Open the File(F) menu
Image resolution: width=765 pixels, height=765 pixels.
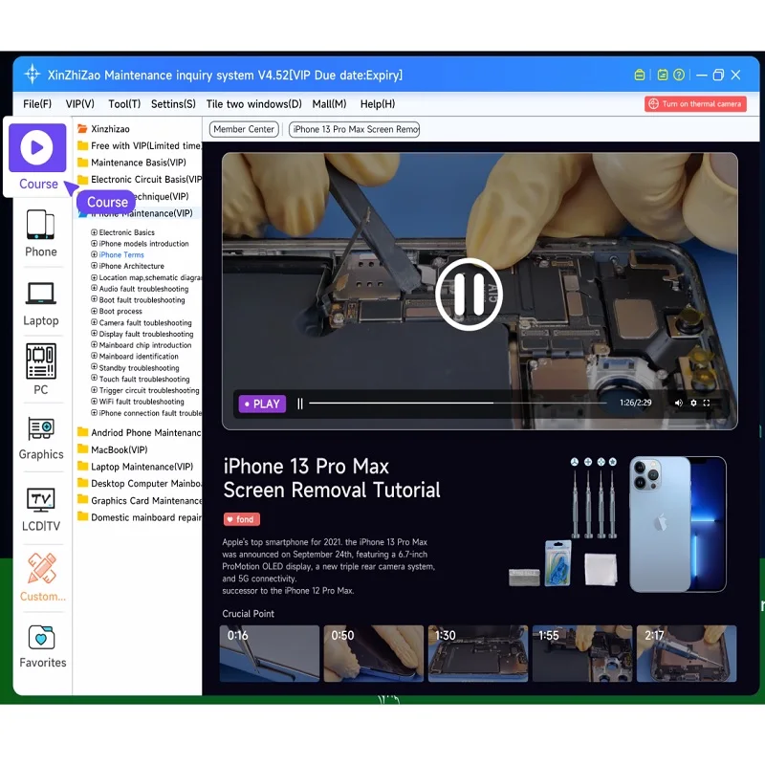37,104
